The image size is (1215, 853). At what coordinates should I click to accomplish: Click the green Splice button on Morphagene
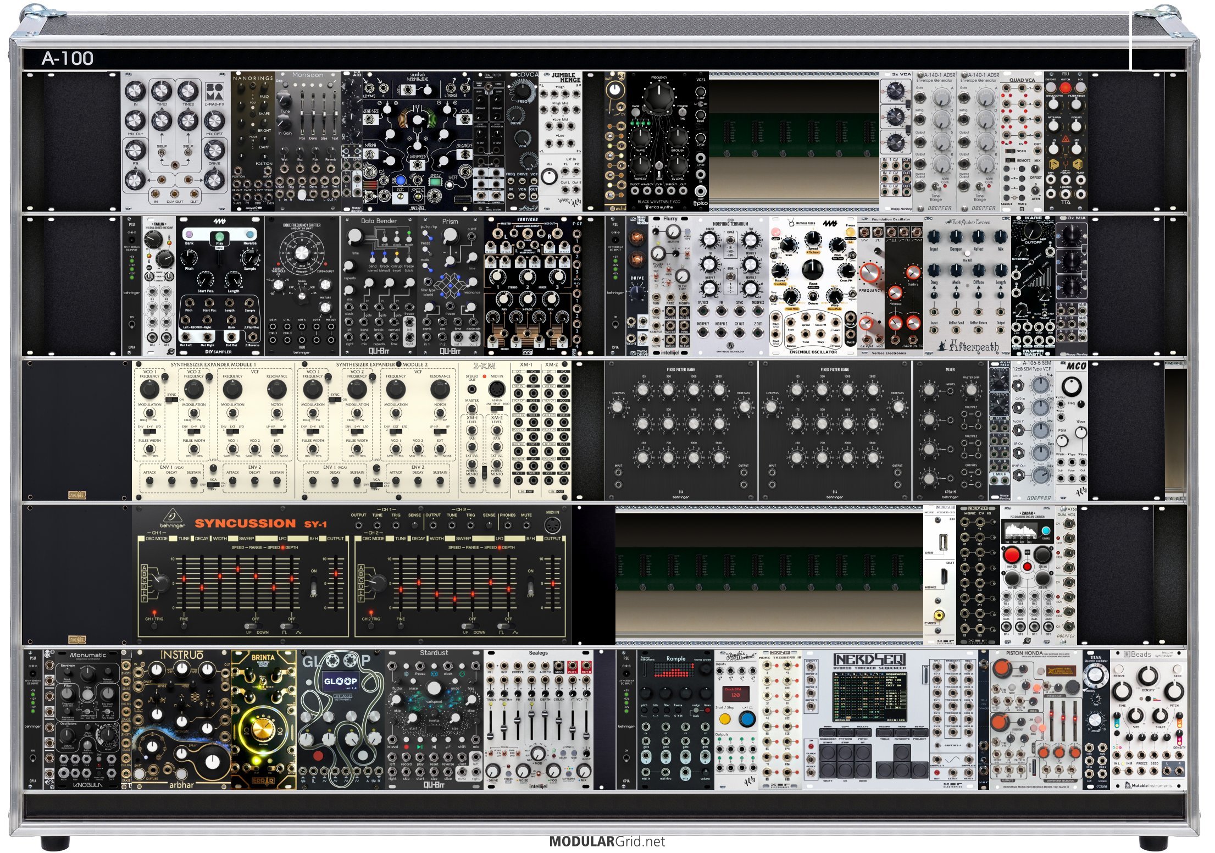pyautogui.click(x=435, y=182)
